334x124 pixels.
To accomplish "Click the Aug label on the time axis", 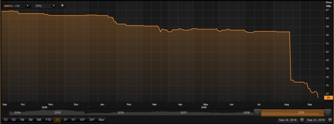I will (286, 104).
